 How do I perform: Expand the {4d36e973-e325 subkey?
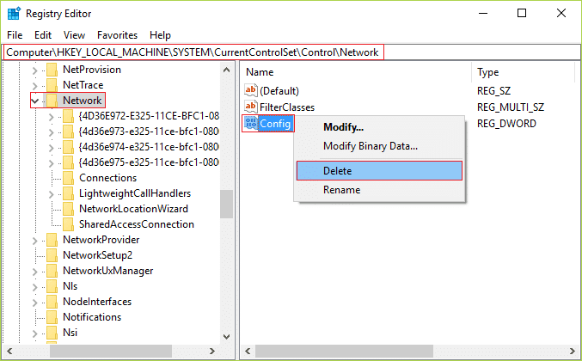coord(52,132)
